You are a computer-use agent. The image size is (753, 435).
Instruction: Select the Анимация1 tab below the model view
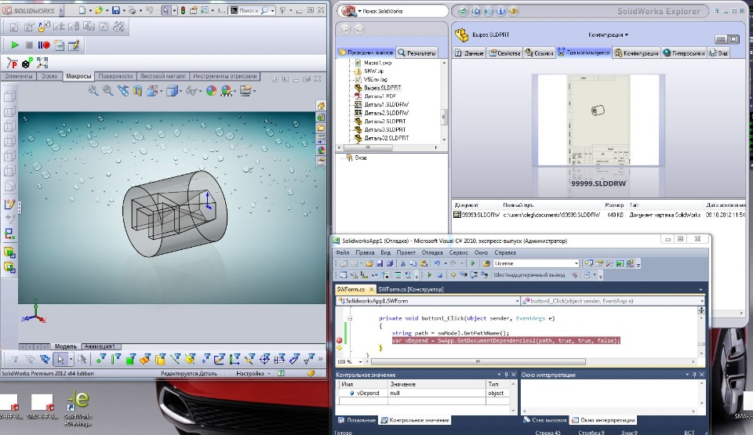[100, 346]
